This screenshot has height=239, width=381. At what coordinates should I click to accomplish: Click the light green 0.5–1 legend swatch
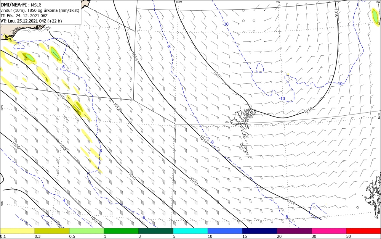coord(86,231)
